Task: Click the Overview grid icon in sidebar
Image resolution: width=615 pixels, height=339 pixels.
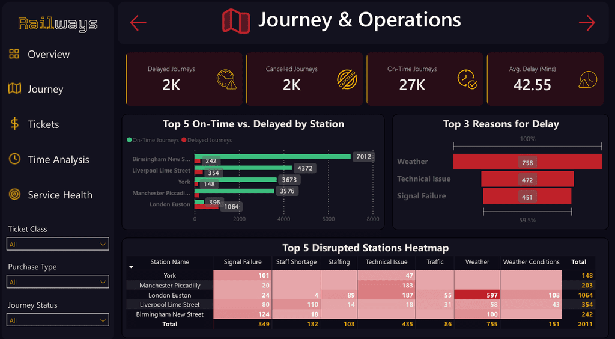Action: click(x=14, y=54)
